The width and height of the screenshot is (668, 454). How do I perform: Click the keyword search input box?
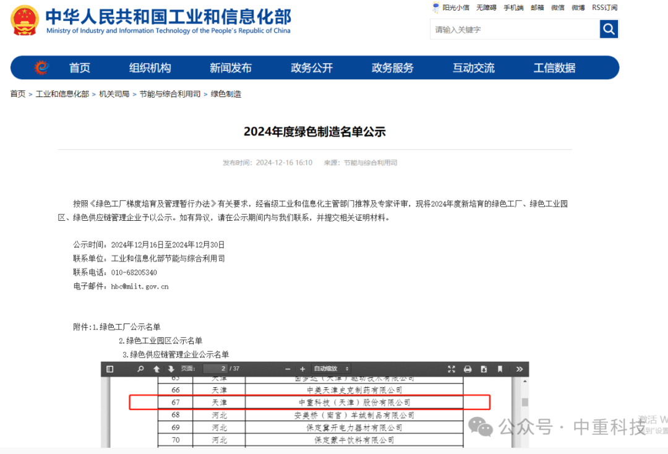(515, 30)
